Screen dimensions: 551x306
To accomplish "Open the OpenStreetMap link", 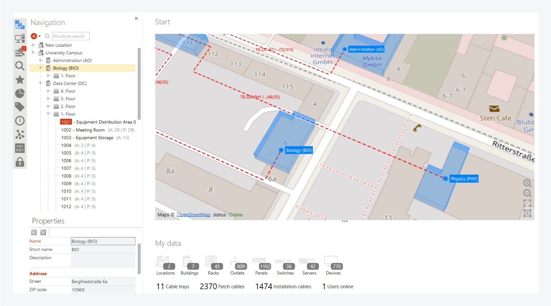I will pos(193,215).
